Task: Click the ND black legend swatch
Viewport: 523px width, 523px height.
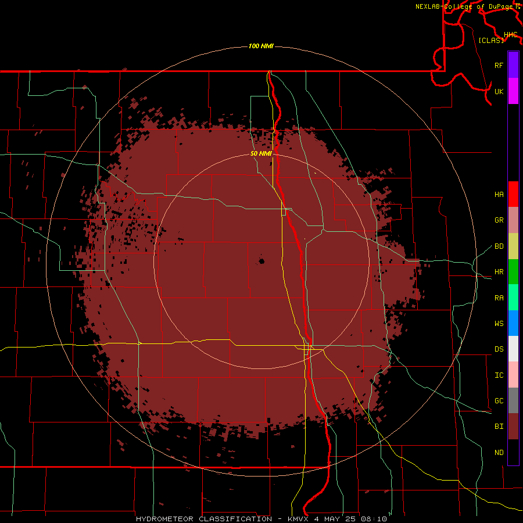Action: [x=513, y=452]
